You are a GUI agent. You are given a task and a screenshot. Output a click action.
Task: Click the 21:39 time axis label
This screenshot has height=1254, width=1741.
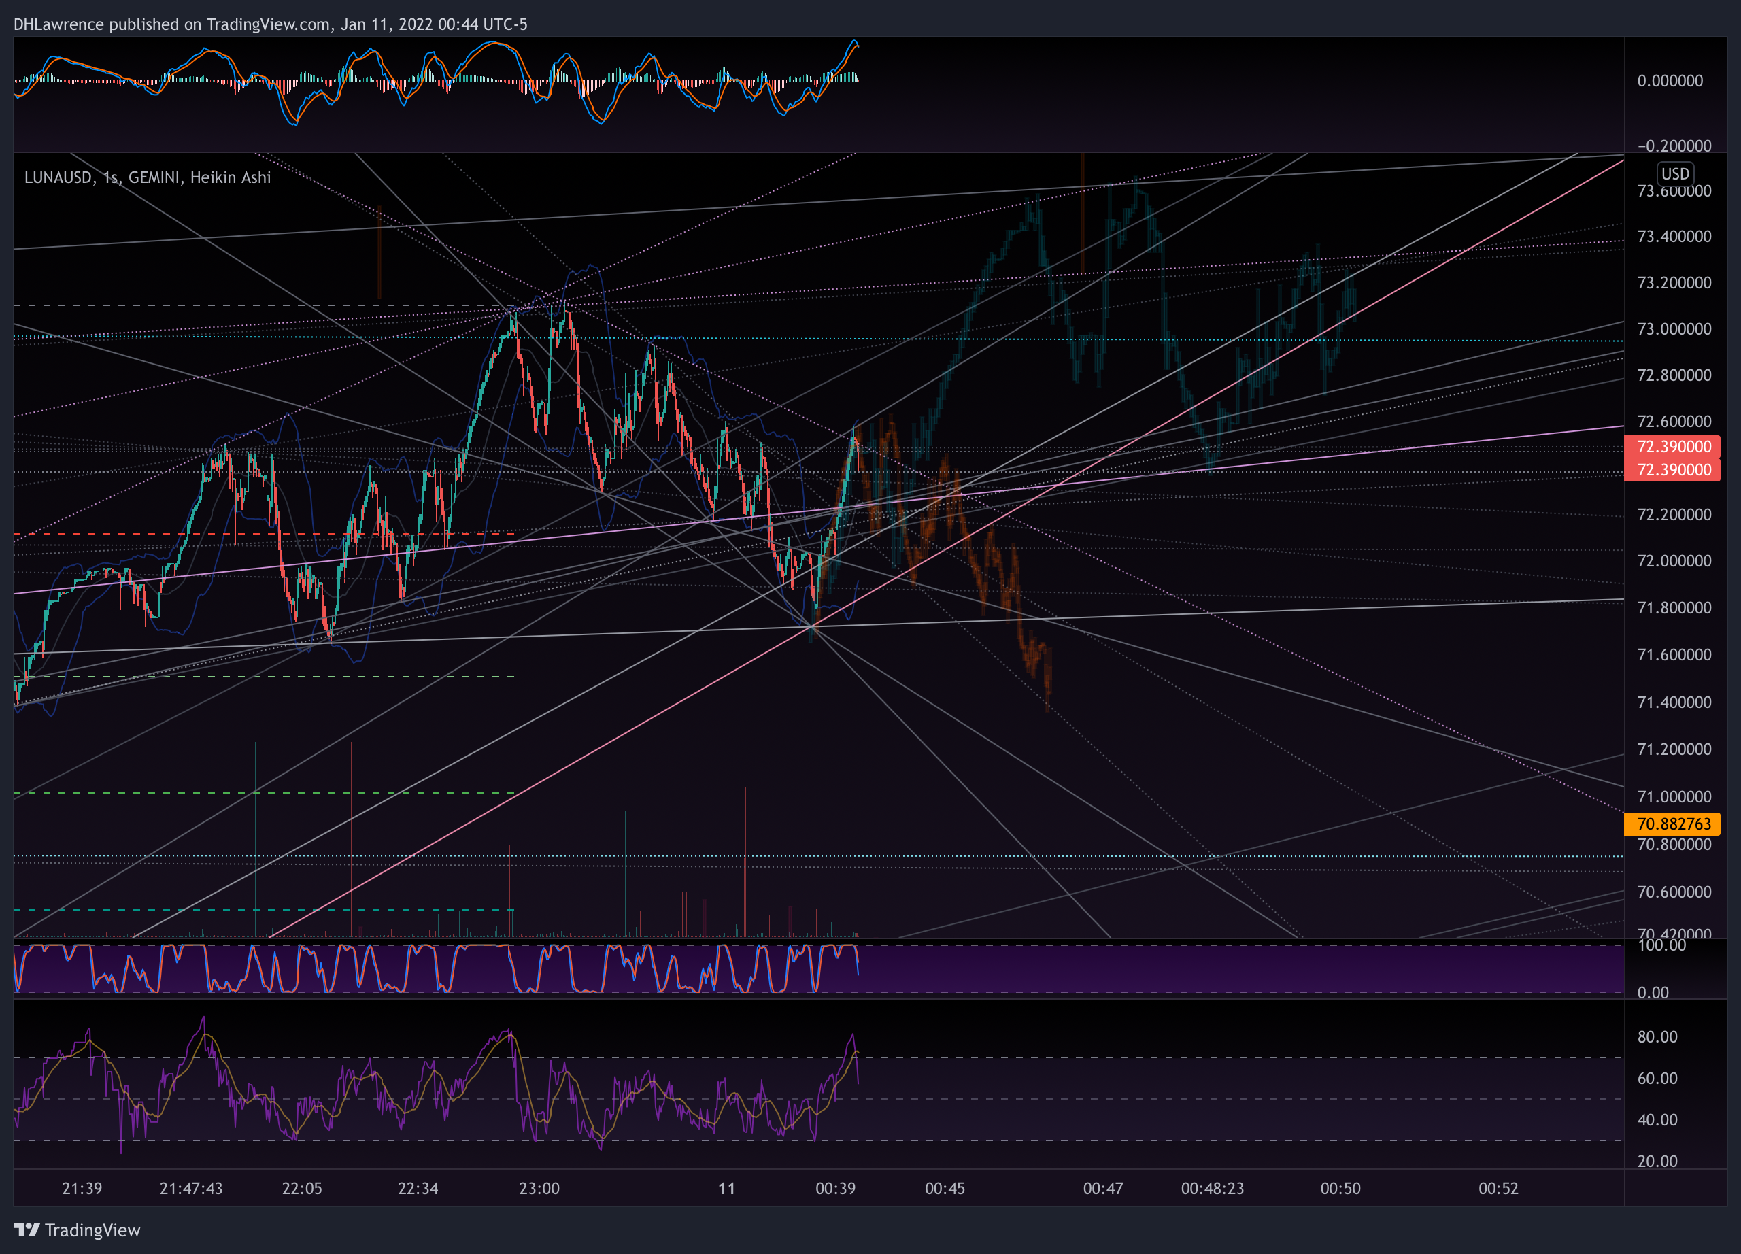click(82, 1188)
